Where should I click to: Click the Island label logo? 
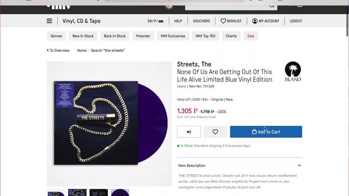(293, 71)
